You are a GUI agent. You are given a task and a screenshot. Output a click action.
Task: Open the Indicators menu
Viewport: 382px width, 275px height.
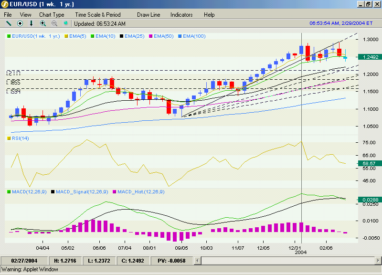point(181,15)
